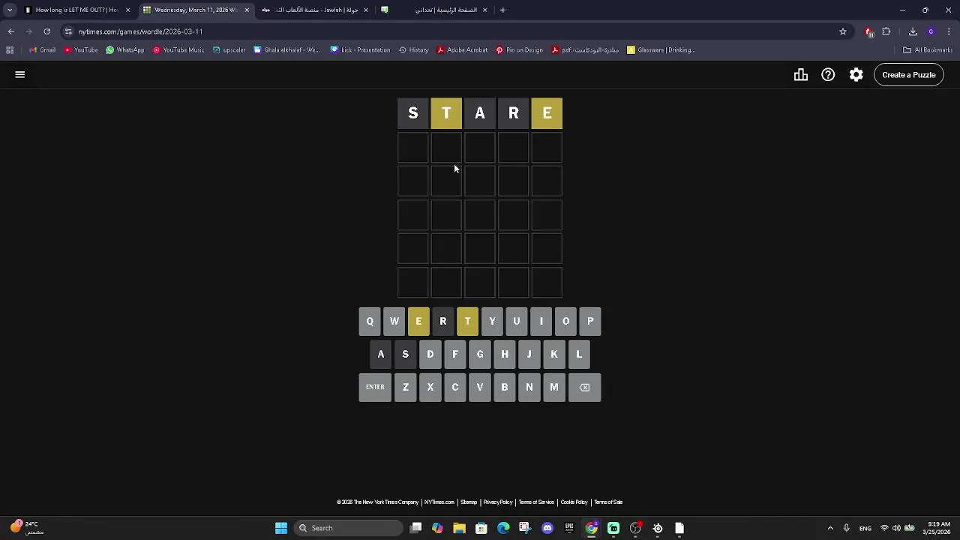960x540 pixels.
Task: Bookmark this page with the star icon
Action: pyautogui.click(x=843, y=31)
